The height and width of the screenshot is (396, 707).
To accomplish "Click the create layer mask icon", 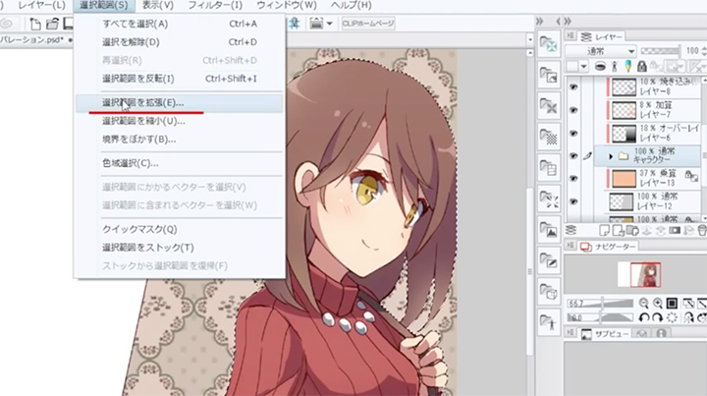I will click(675, 231).
